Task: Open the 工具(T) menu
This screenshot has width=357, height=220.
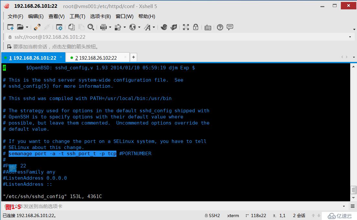Action: pyautogui.click(x=77, y=16)
